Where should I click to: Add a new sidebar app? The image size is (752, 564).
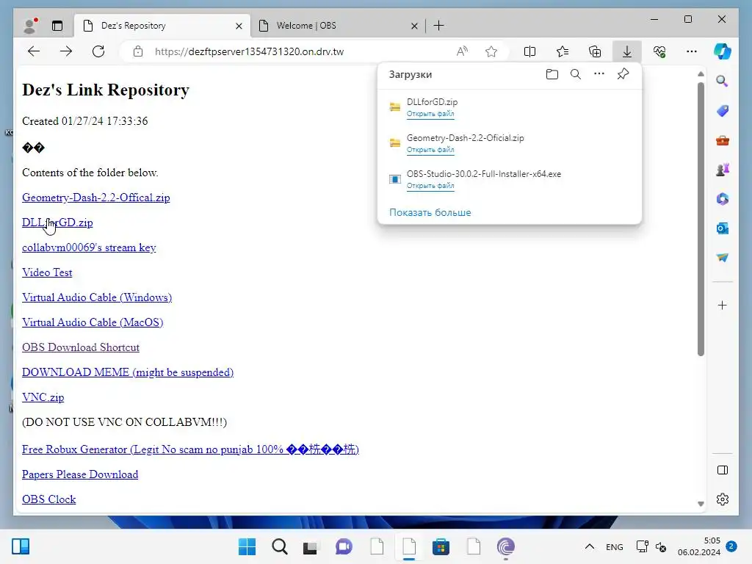(x=723, y=305)
